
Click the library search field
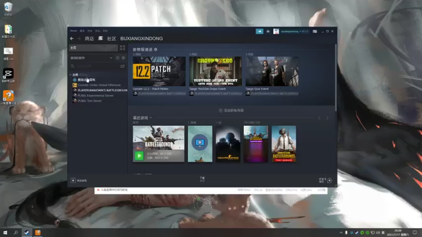pyautogui.click(x=94, y=66)
